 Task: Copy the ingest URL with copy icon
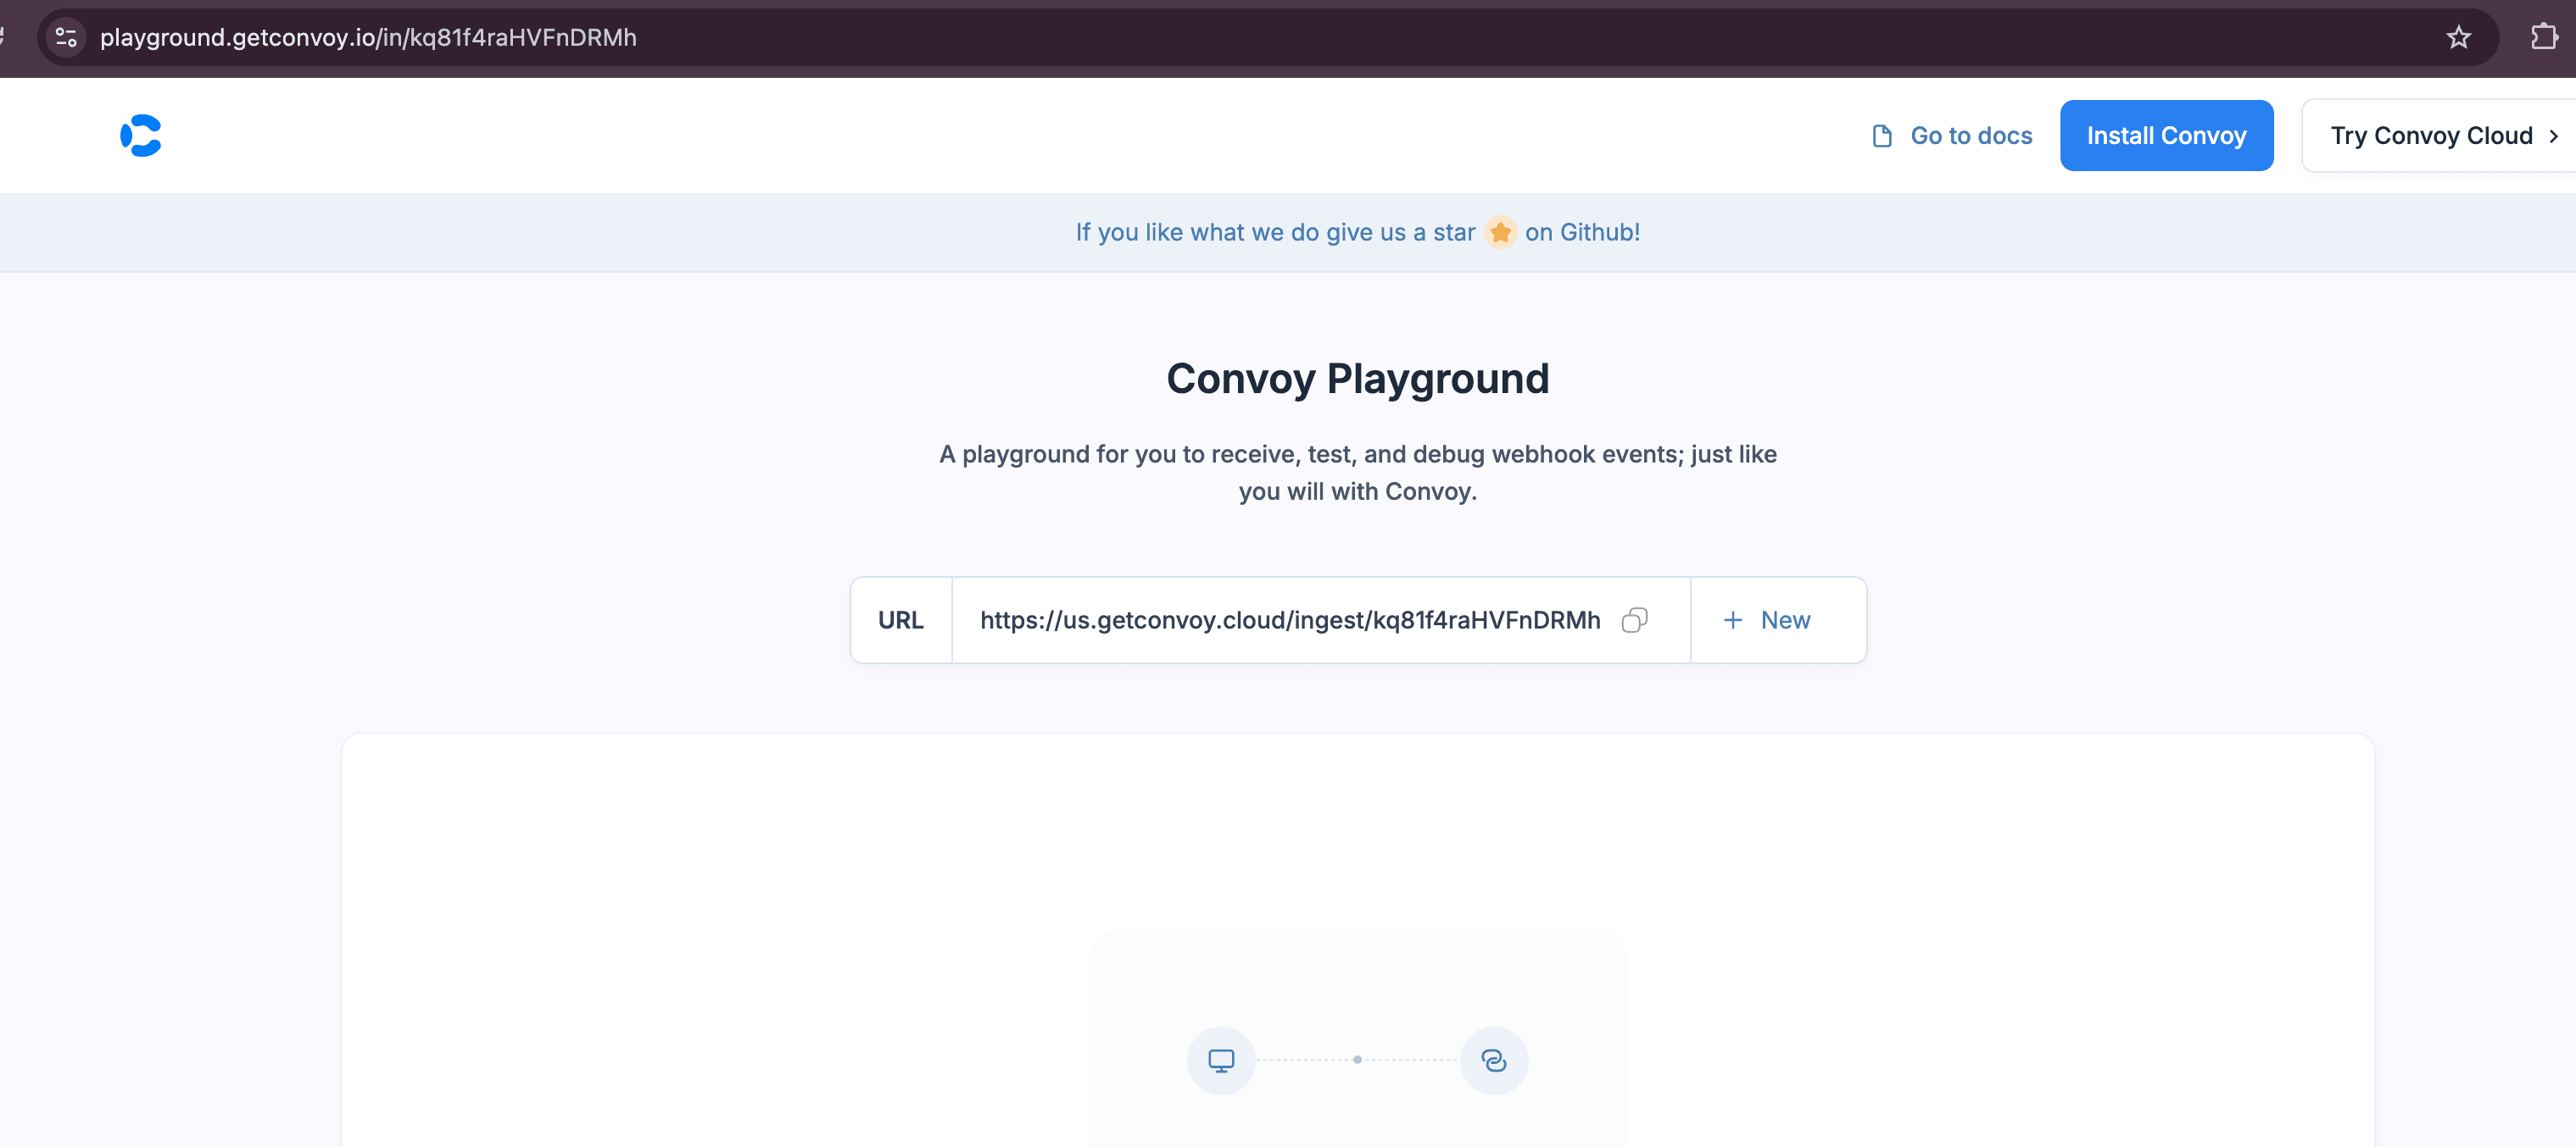click(1635, 620)
